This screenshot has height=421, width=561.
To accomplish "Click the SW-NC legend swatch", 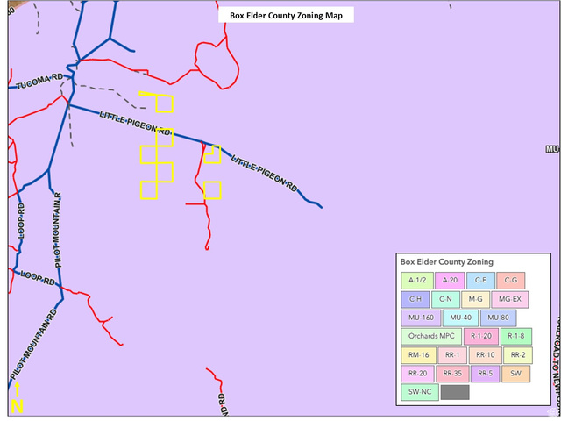I will point(420,392).
